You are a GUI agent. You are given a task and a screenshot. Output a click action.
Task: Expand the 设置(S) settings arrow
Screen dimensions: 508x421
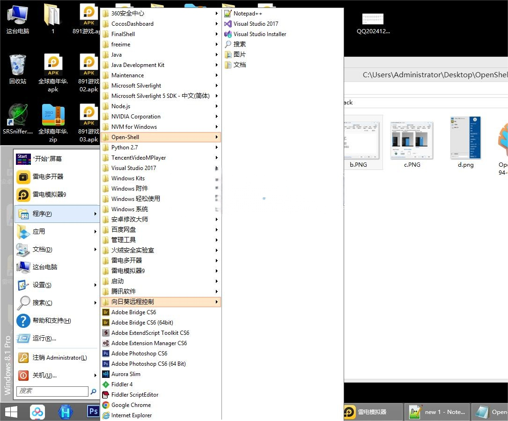point(95,285)
